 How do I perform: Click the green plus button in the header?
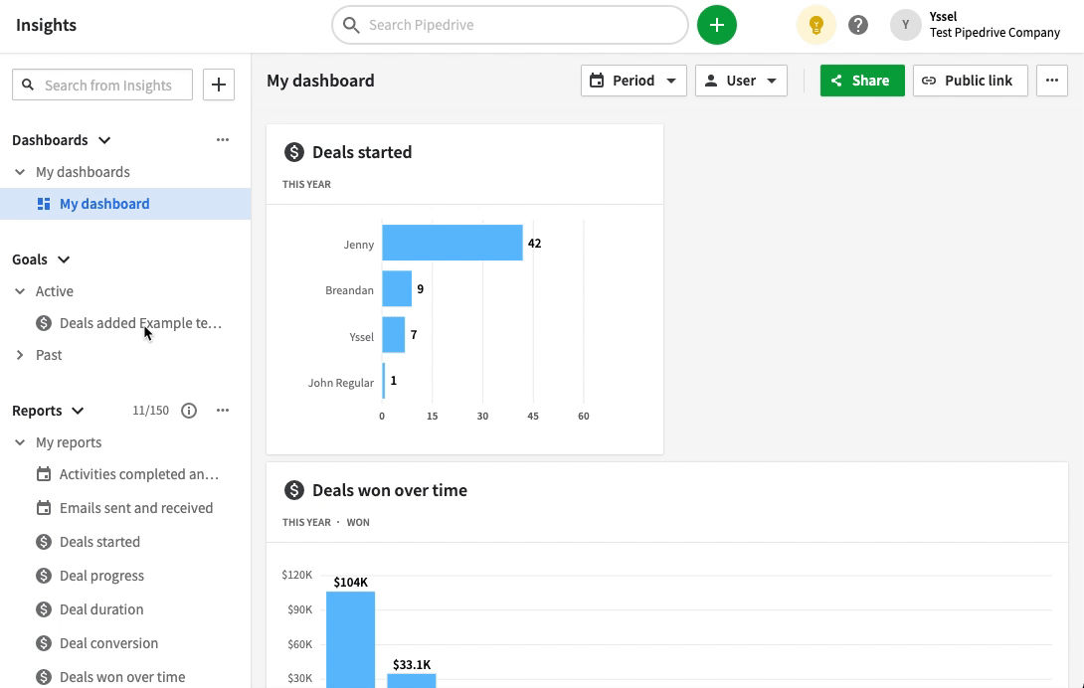pos(717,24)
